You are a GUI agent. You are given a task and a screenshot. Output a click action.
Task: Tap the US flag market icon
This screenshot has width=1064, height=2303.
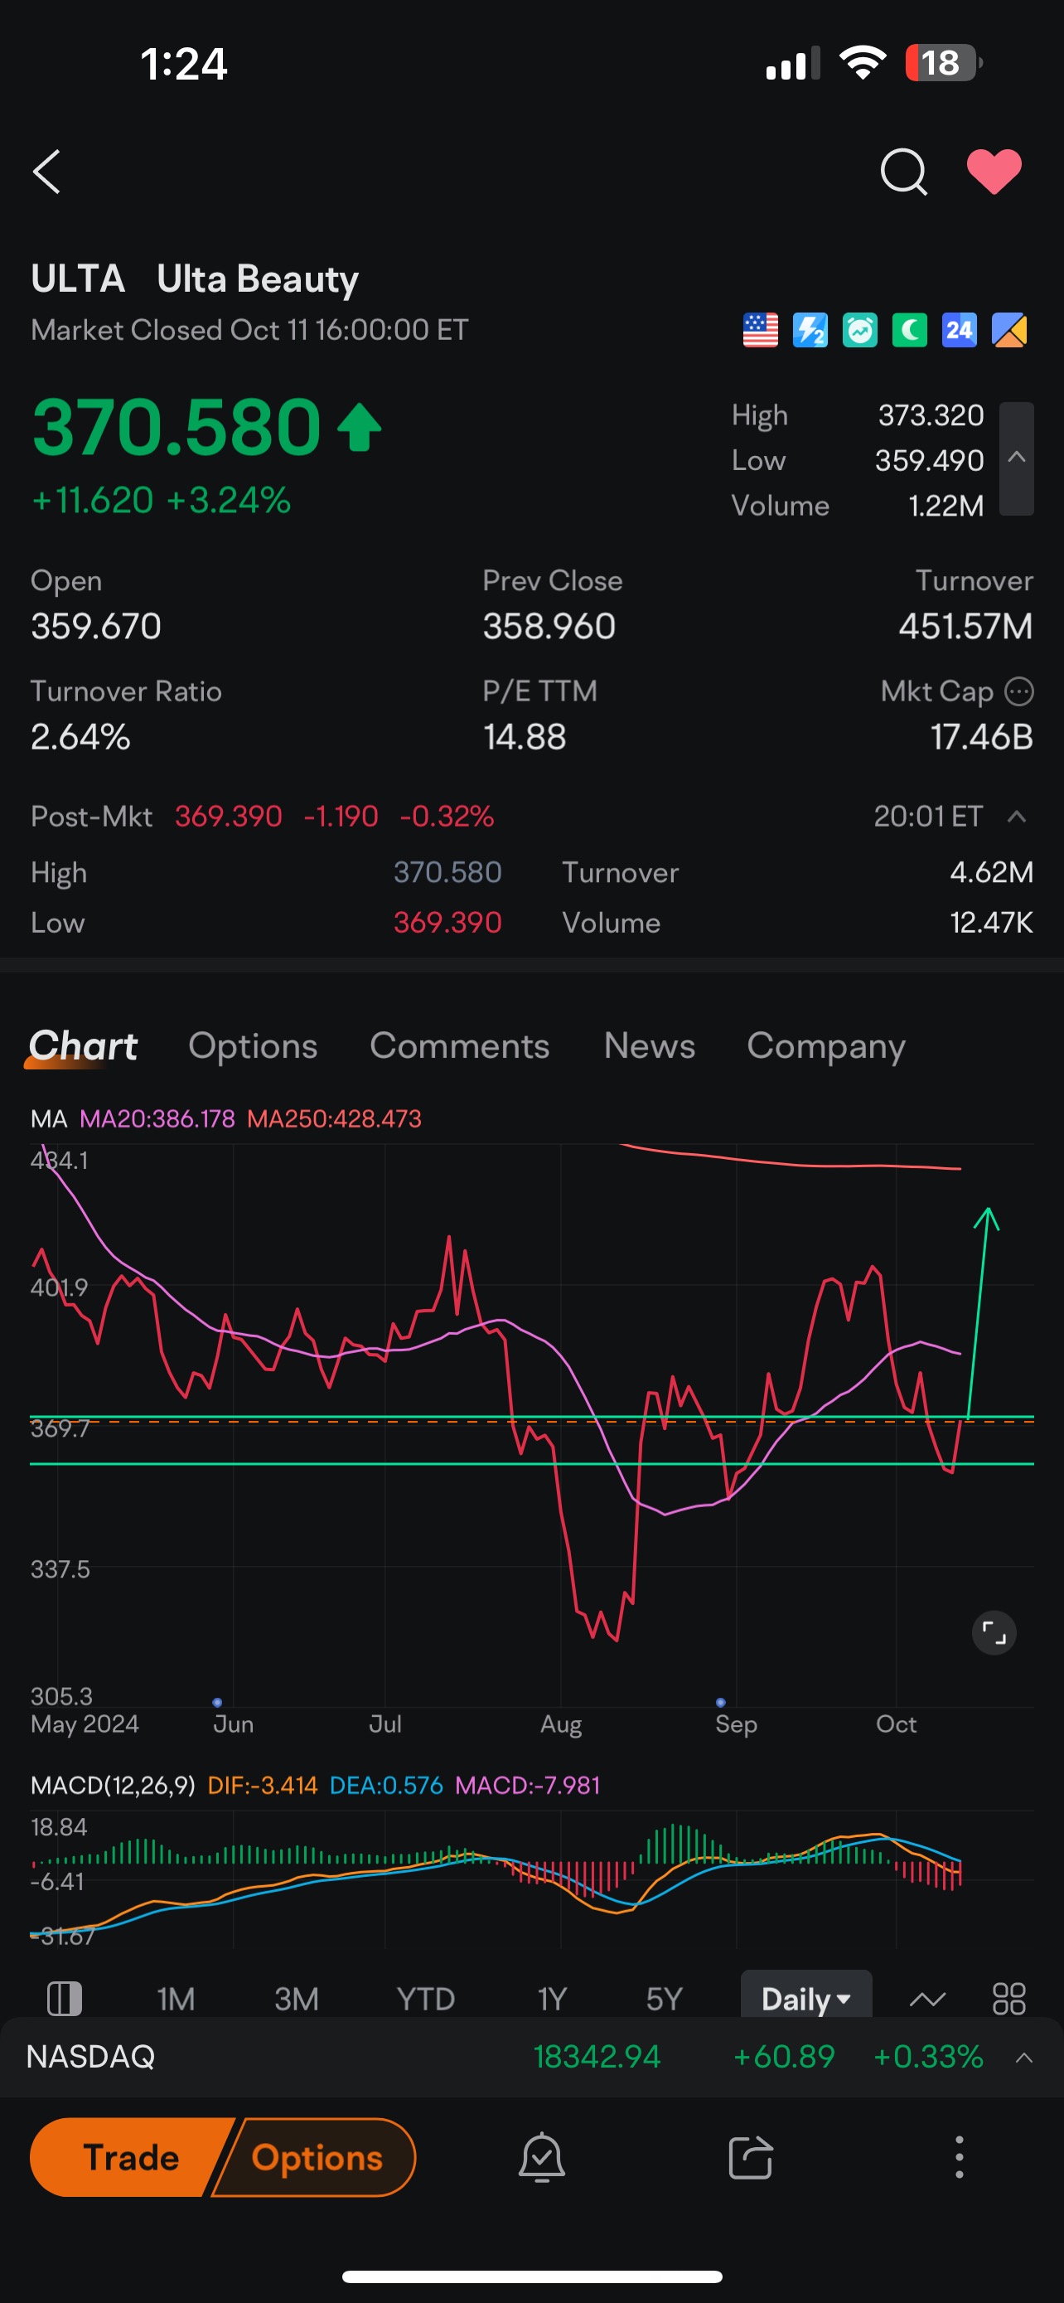click(760, 331)
